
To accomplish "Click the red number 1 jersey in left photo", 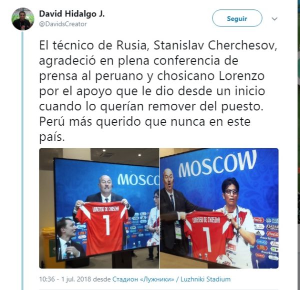I will pos(102,227).
